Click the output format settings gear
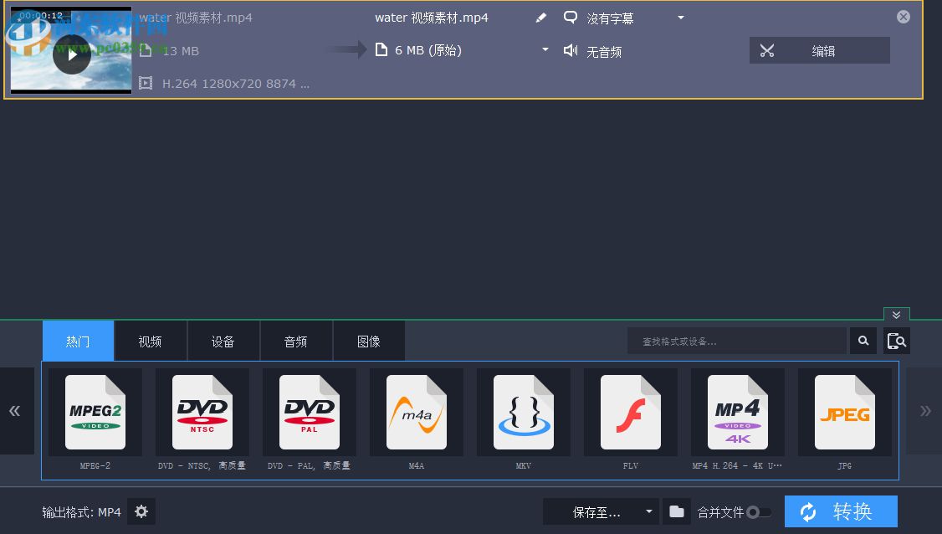 141,511
